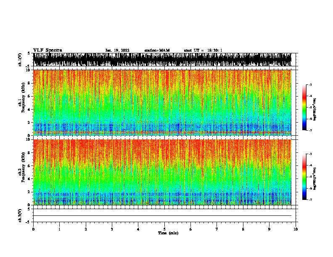Click the "5" tick on the time axis
The image size is (333, 257).
(x=164, y=229)
